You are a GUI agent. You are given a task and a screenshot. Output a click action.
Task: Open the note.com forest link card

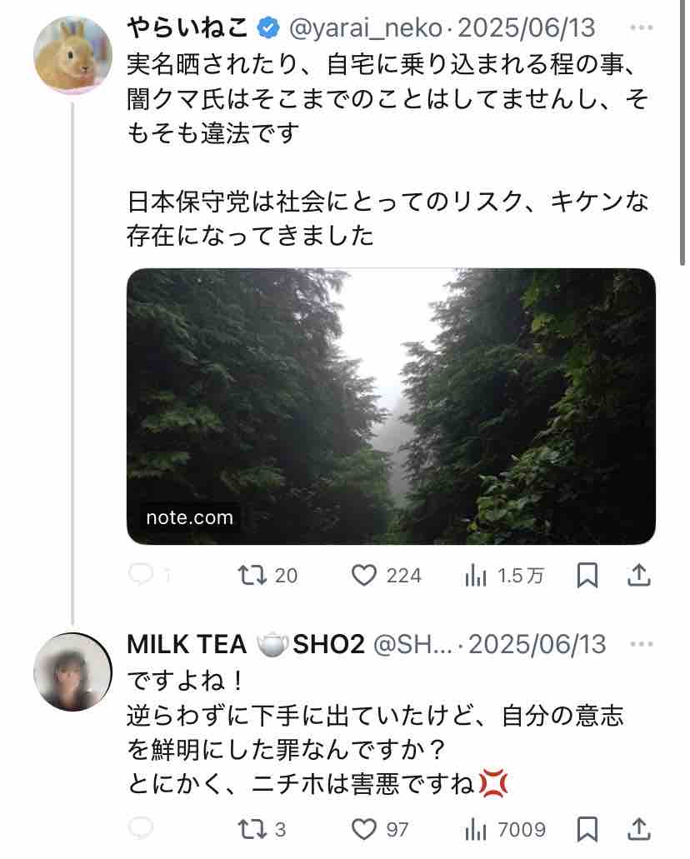coord(391,406)
